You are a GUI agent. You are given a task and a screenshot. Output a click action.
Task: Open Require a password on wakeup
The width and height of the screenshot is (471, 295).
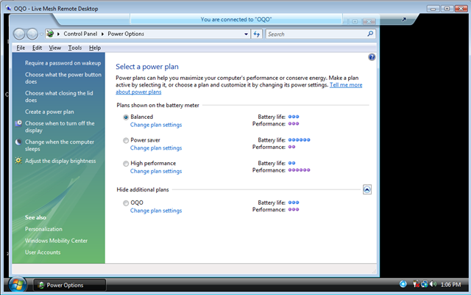[63, 63]
